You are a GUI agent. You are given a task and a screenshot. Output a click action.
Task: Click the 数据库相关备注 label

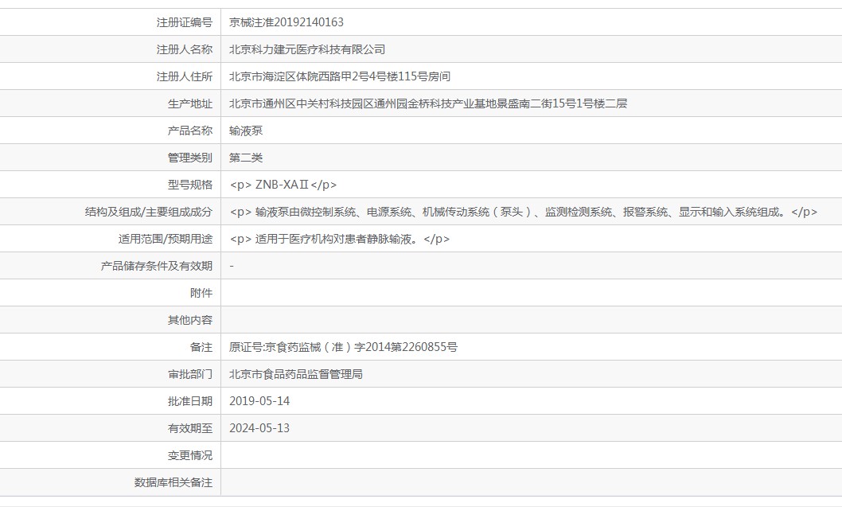173,482
